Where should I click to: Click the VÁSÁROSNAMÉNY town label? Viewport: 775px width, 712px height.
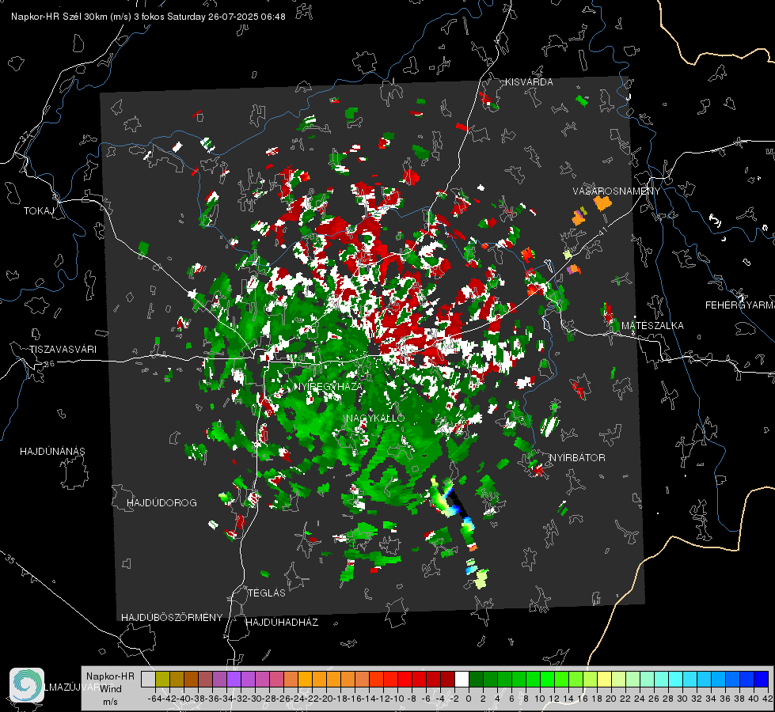coord(617,191)
